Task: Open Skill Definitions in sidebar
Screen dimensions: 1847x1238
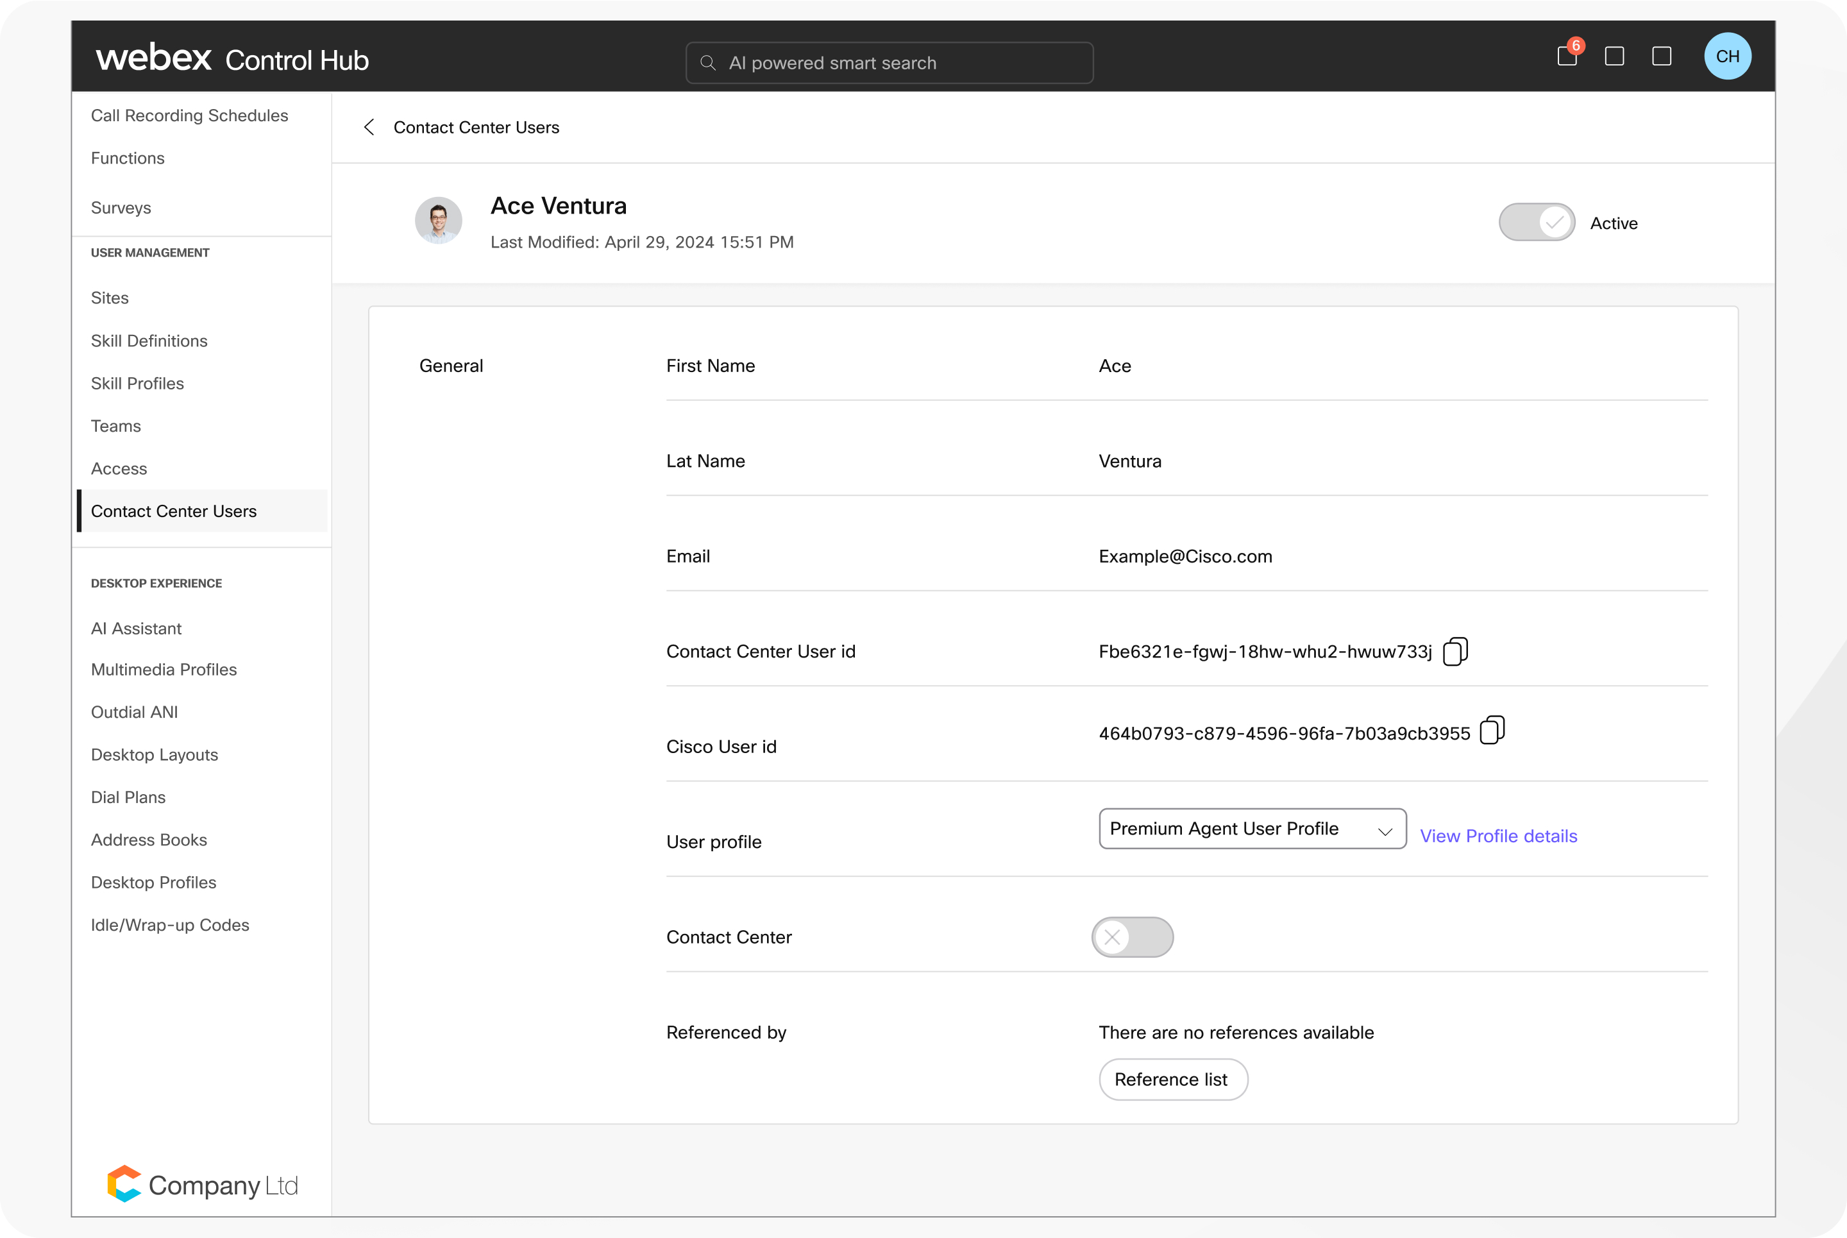Action: click(x=149, y=341)
